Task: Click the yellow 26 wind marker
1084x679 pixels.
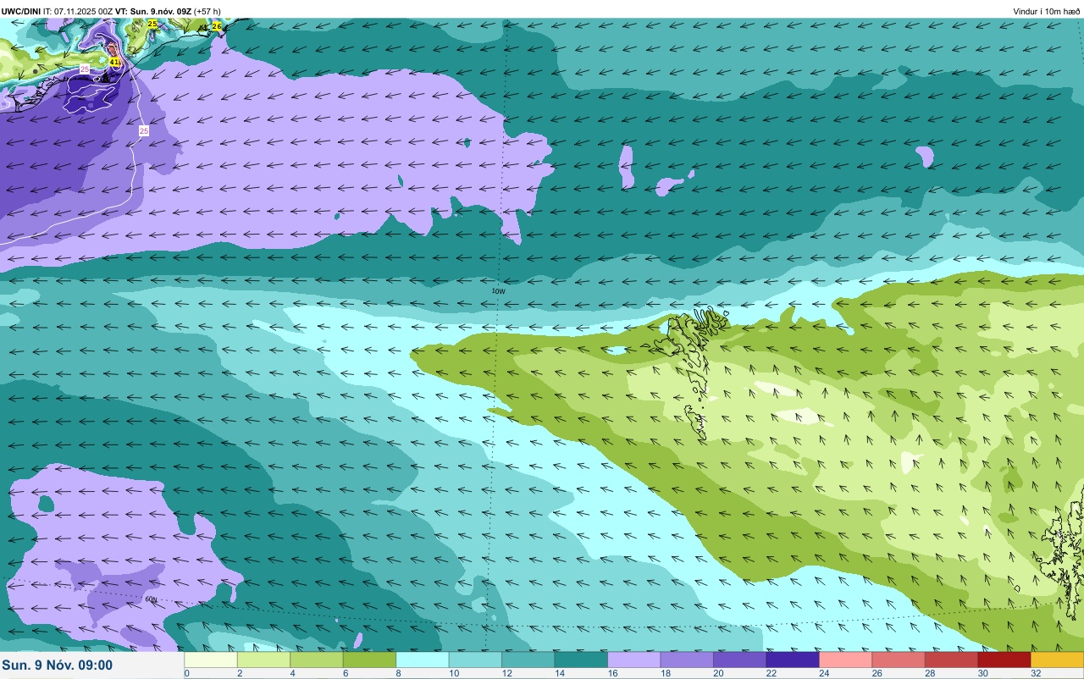Action: pos(217,27)
